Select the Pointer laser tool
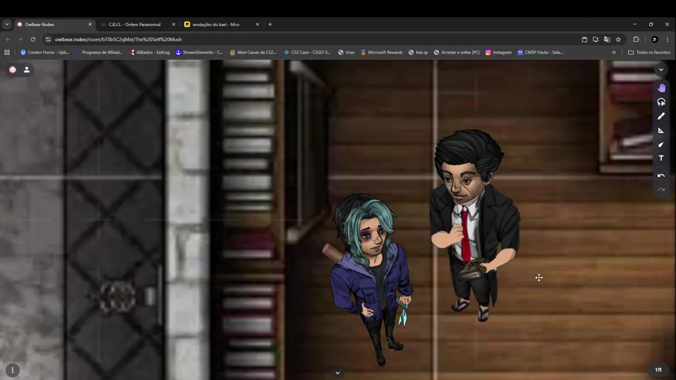Screen dimensions: 676x380 pyautogui.click(x=661, y=144)
